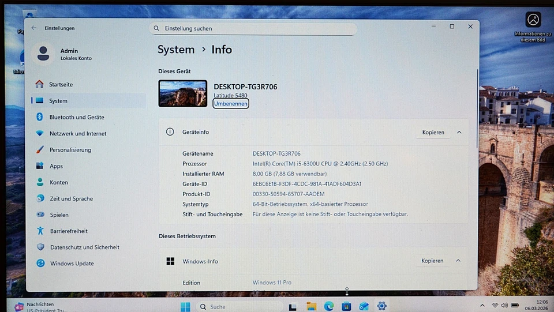This screenshot has height=312, width=554.
Task: Select the Latitude 5480 model text
Action: coord(230,95)
